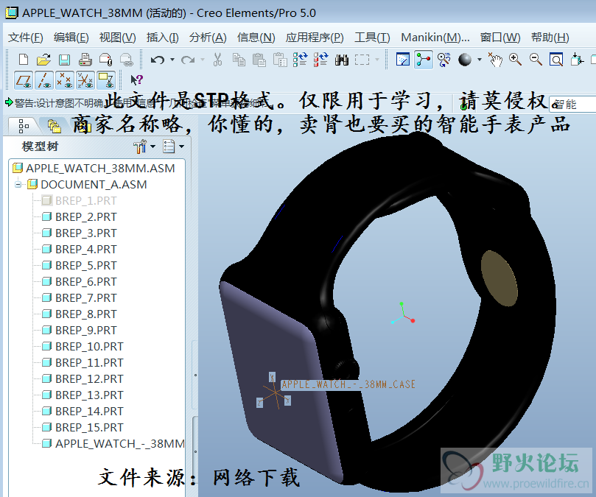This screenshot has height=497, width=596.
Task: Open the 帮助(H) menu
Action: pos(550,38)
